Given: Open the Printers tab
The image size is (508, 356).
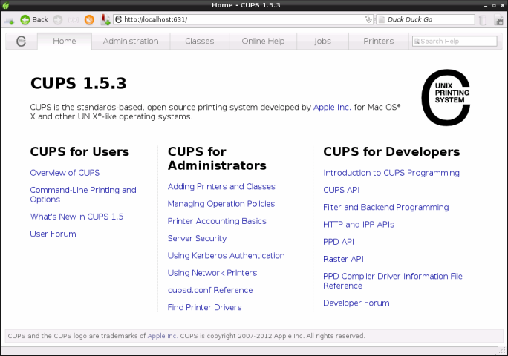Looking at the screenshot, I should click(379, 41).
